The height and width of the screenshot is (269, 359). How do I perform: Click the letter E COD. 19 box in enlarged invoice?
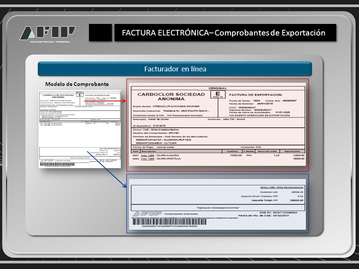218,95
